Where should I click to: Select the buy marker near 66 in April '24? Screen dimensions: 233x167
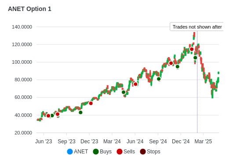coord(124,92)
